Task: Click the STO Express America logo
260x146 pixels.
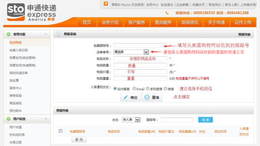Action: tap(32, 12)
